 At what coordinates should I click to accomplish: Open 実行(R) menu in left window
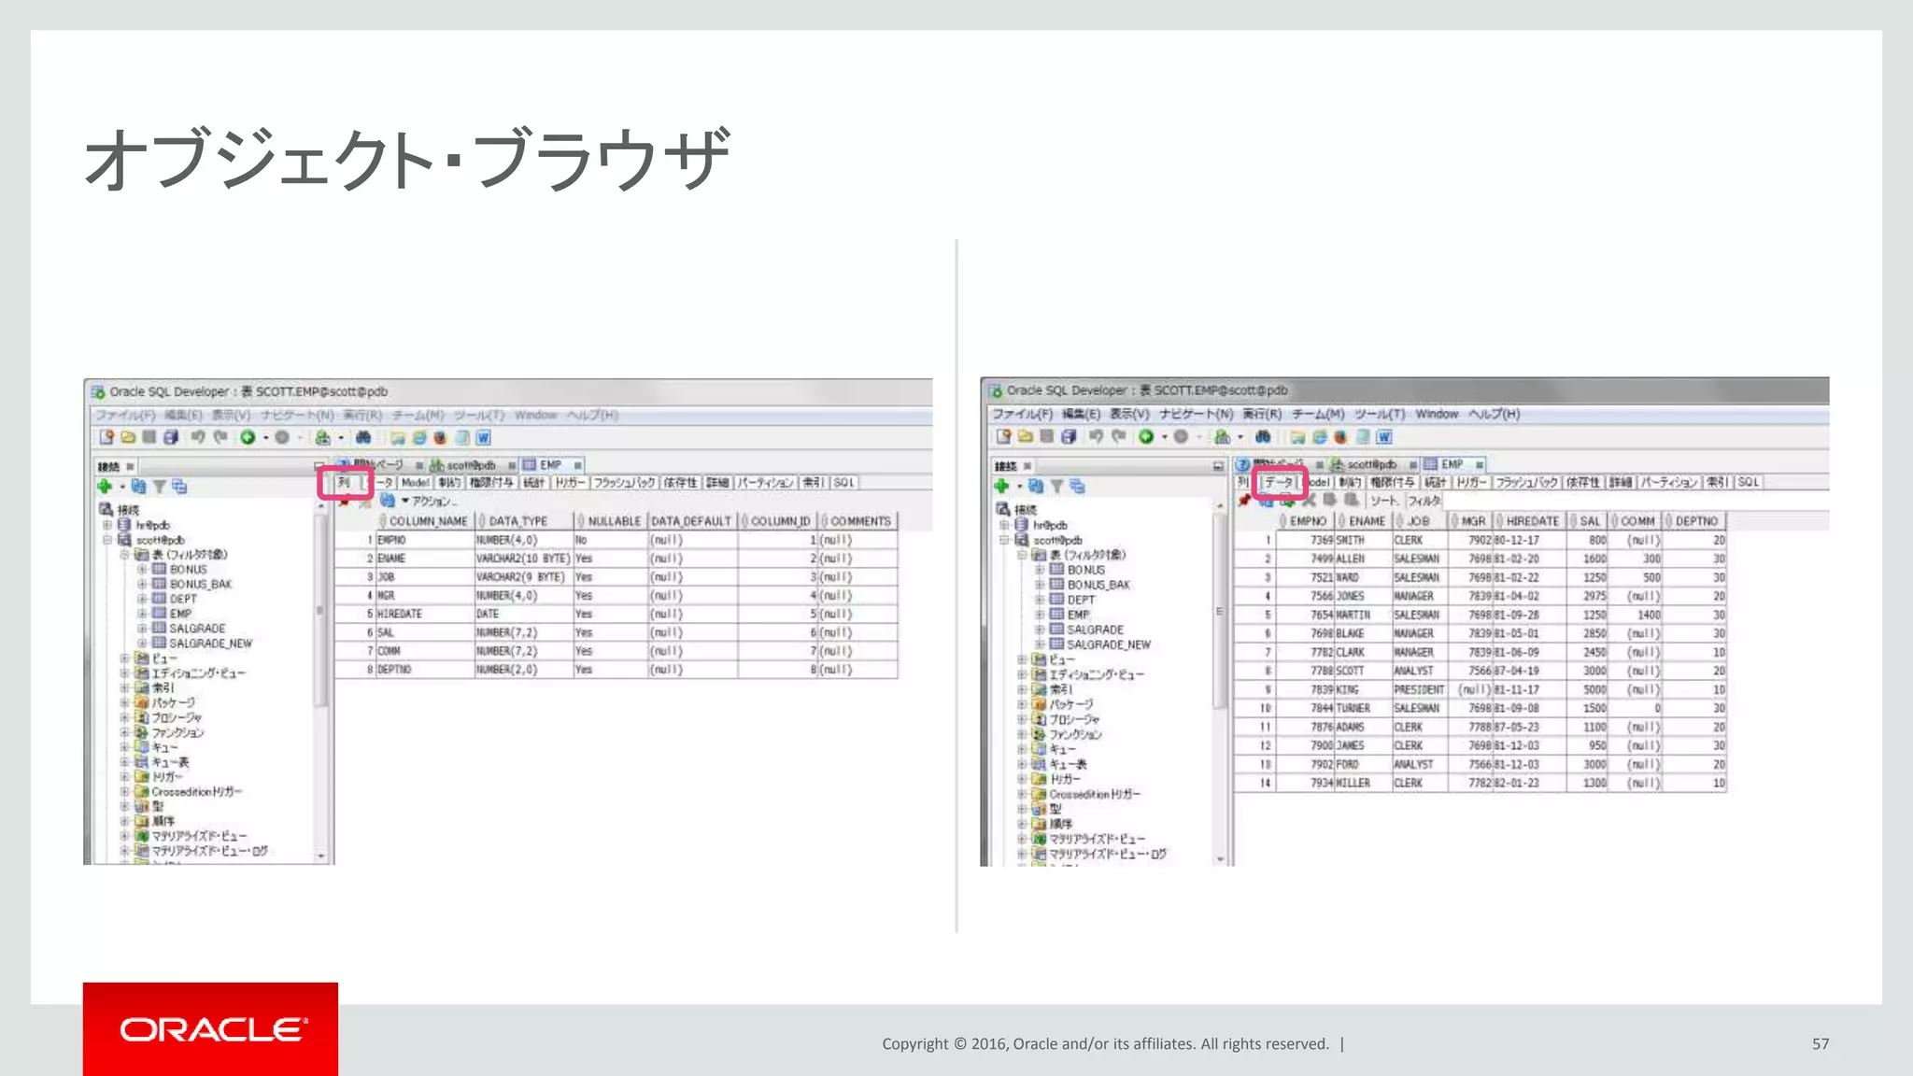pyautogui.click(x=362, y=415)
